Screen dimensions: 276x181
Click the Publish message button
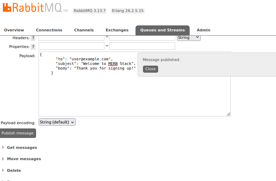[18, 133]
